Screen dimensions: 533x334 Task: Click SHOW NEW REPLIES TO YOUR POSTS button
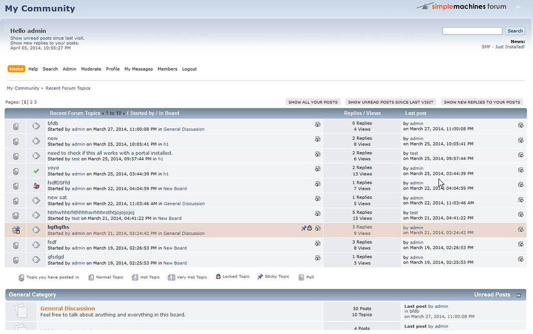(x=482, y=102)
